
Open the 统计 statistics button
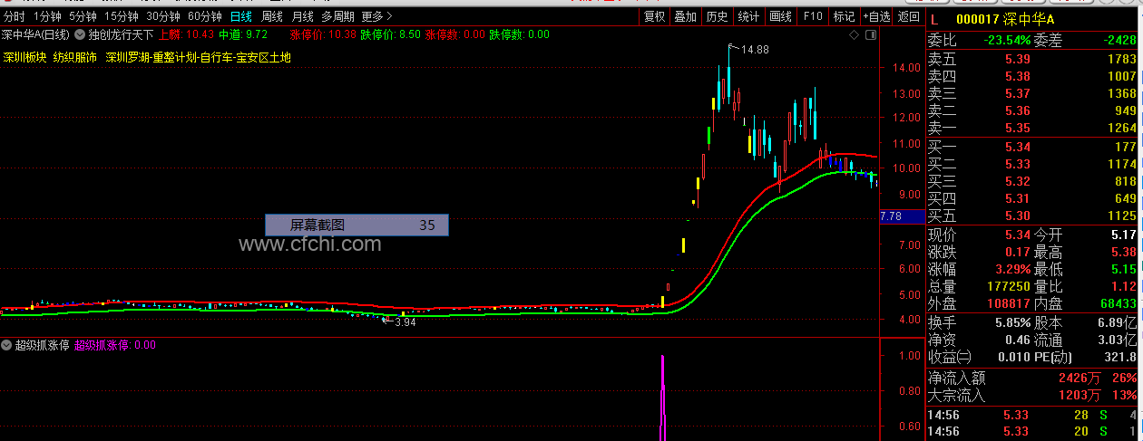[748, 16]
